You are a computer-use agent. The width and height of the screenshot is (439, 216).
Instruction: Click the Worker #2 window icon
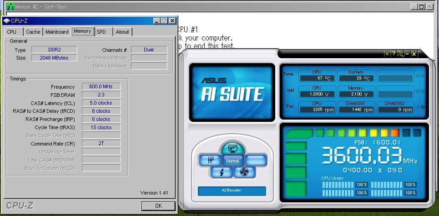[x=10, y=6]
